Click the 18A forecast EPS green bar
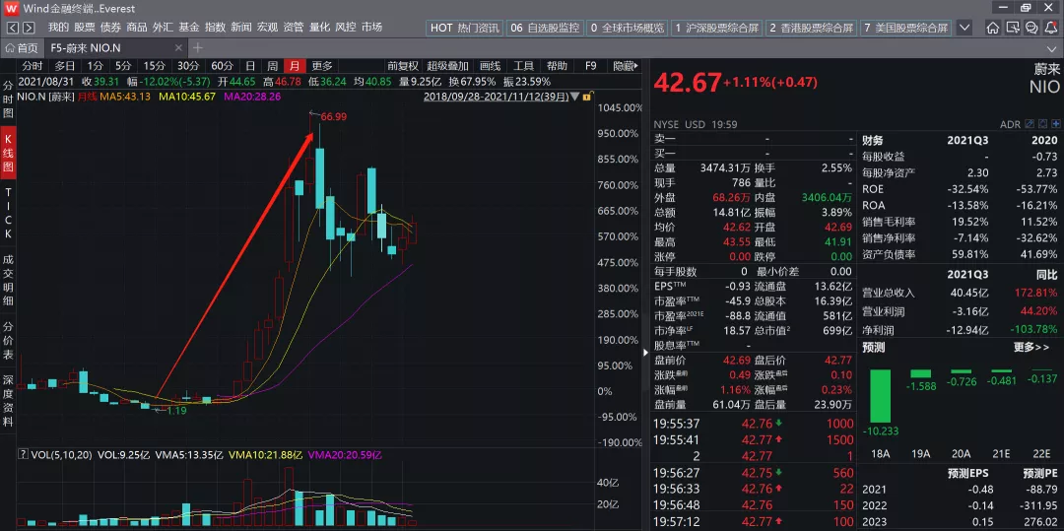This screenshot has width=1064, height=531. tap(880, 397)
